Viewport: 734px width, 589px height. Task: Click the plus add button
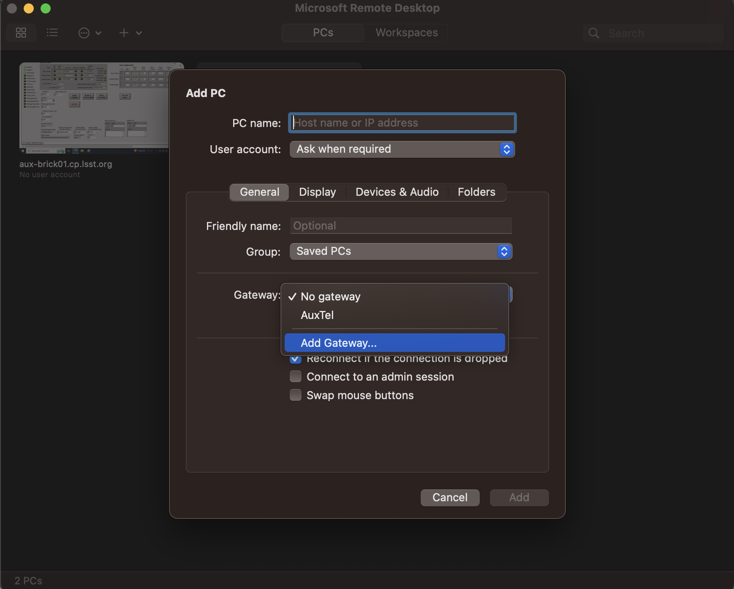coord(124,33)
